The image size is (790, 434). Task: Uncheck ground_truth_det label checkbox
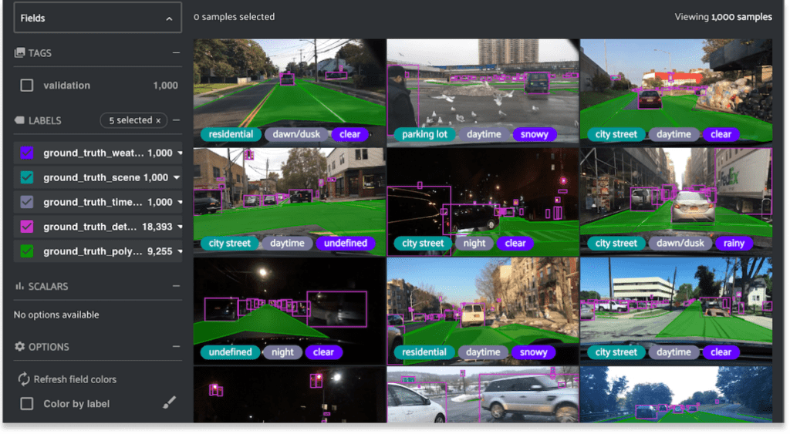27,227
